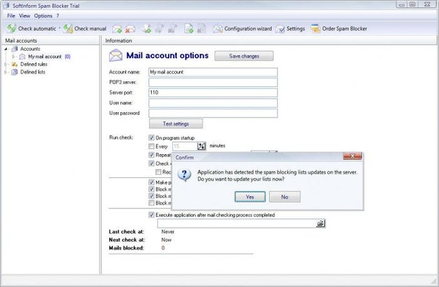Toggle the Check checkbox below Repeat
This screenshot has width=439, height=287.
(x=152, y=163)
